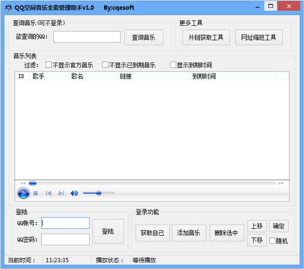Open the 外链获取工具 tool
304x269 pixels.
point(206,37)
